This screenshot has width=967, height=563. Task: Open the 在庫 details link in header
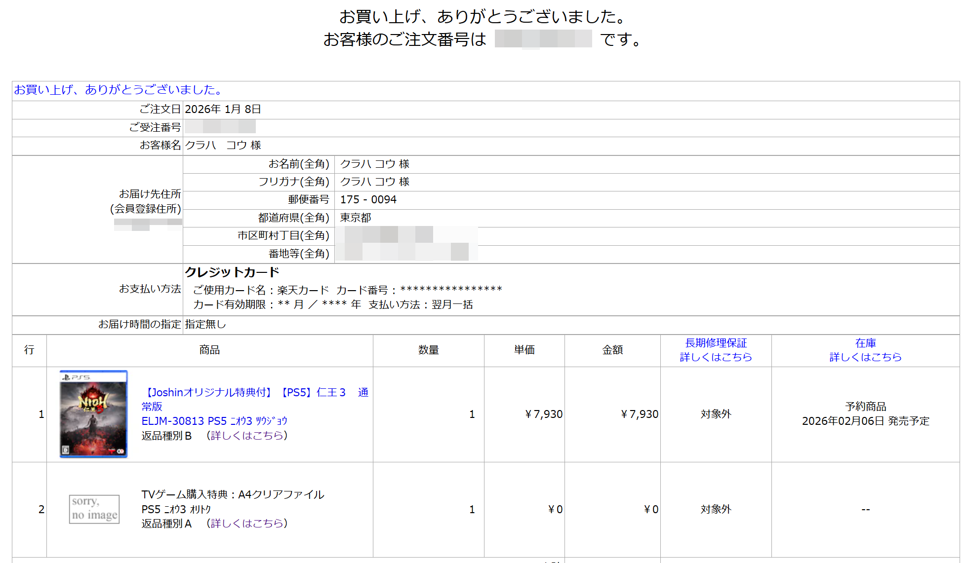[x=865, y=357]
